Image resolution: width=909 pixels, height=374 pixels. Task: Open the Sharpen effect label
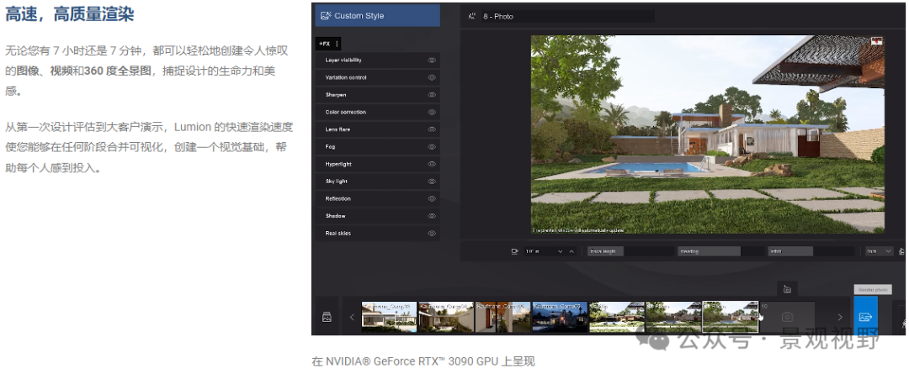336,95
